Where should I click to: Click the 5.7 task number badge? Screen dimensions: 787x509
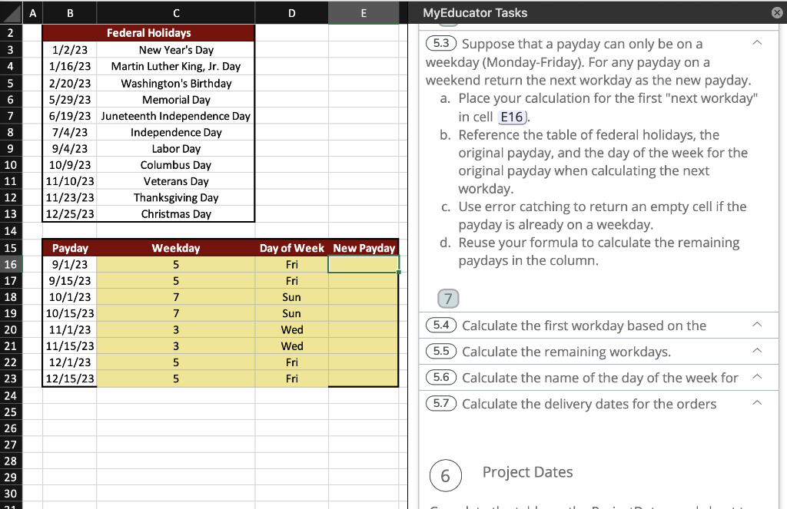pos(440,403)
